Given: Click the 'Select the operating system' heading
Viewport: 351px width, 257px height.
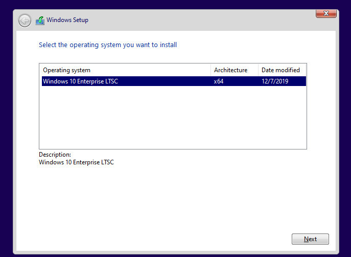Looking at the screenshot, I should [x=108, y=45].
